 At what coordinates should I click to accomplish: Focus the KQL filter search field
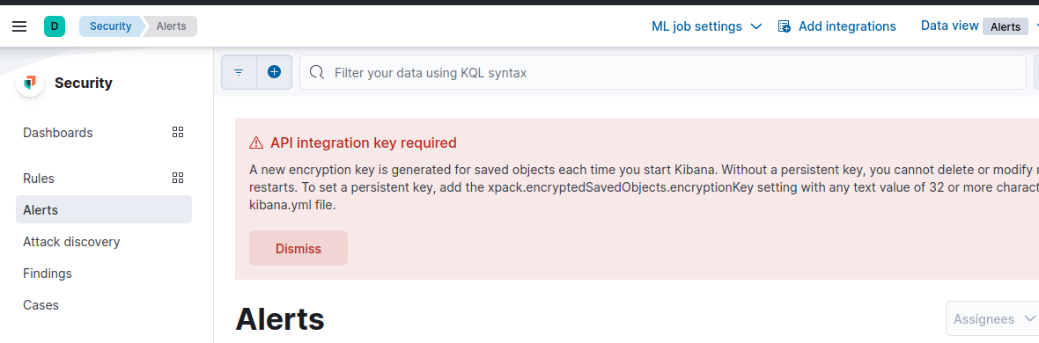[663, 72]
